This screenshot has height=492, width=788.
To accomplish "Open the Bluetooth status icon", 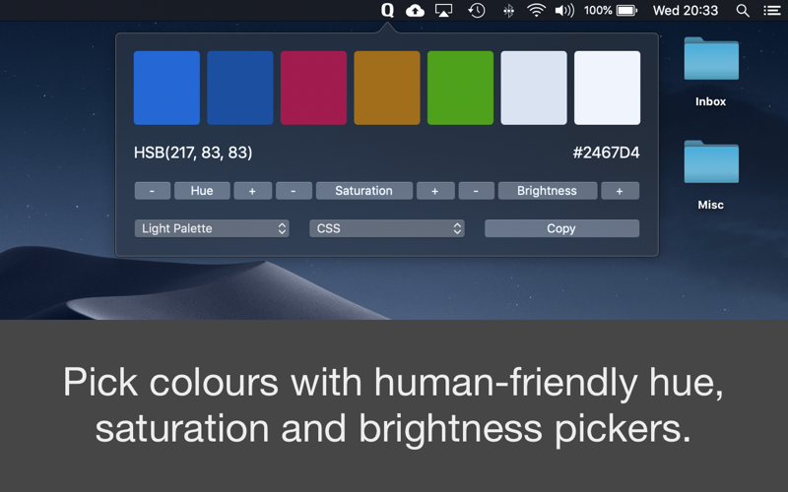I will (508, 11).
